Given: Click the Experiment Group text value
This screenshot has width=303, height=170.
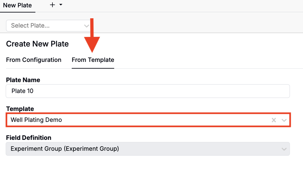Looking at the screenshot, I should (x=65, y=149).
